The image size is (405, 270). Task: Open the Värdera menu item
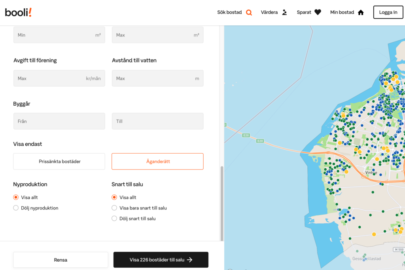click(x=269, y=12)
